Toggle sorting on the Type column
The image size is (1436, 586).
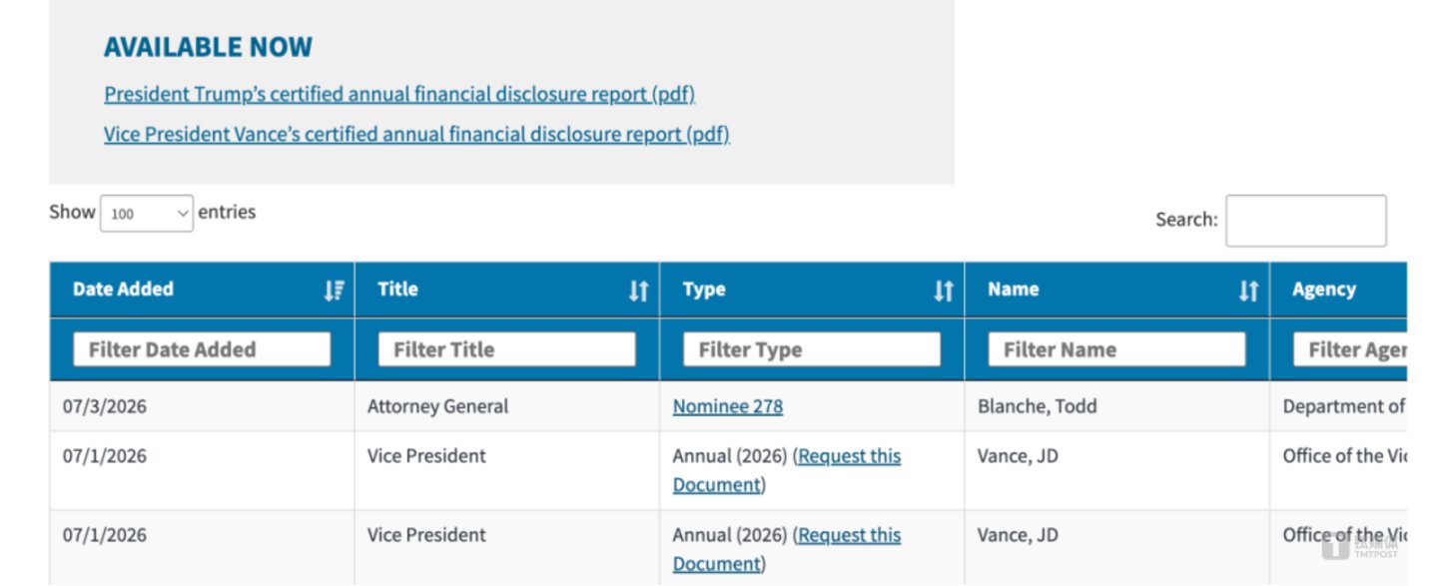[x=944, y=291]
